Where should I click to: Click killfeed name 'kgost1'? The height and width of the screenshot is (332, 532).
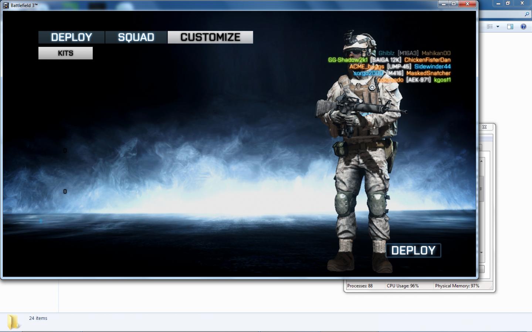pyautogui.click(x=443, y=80)
